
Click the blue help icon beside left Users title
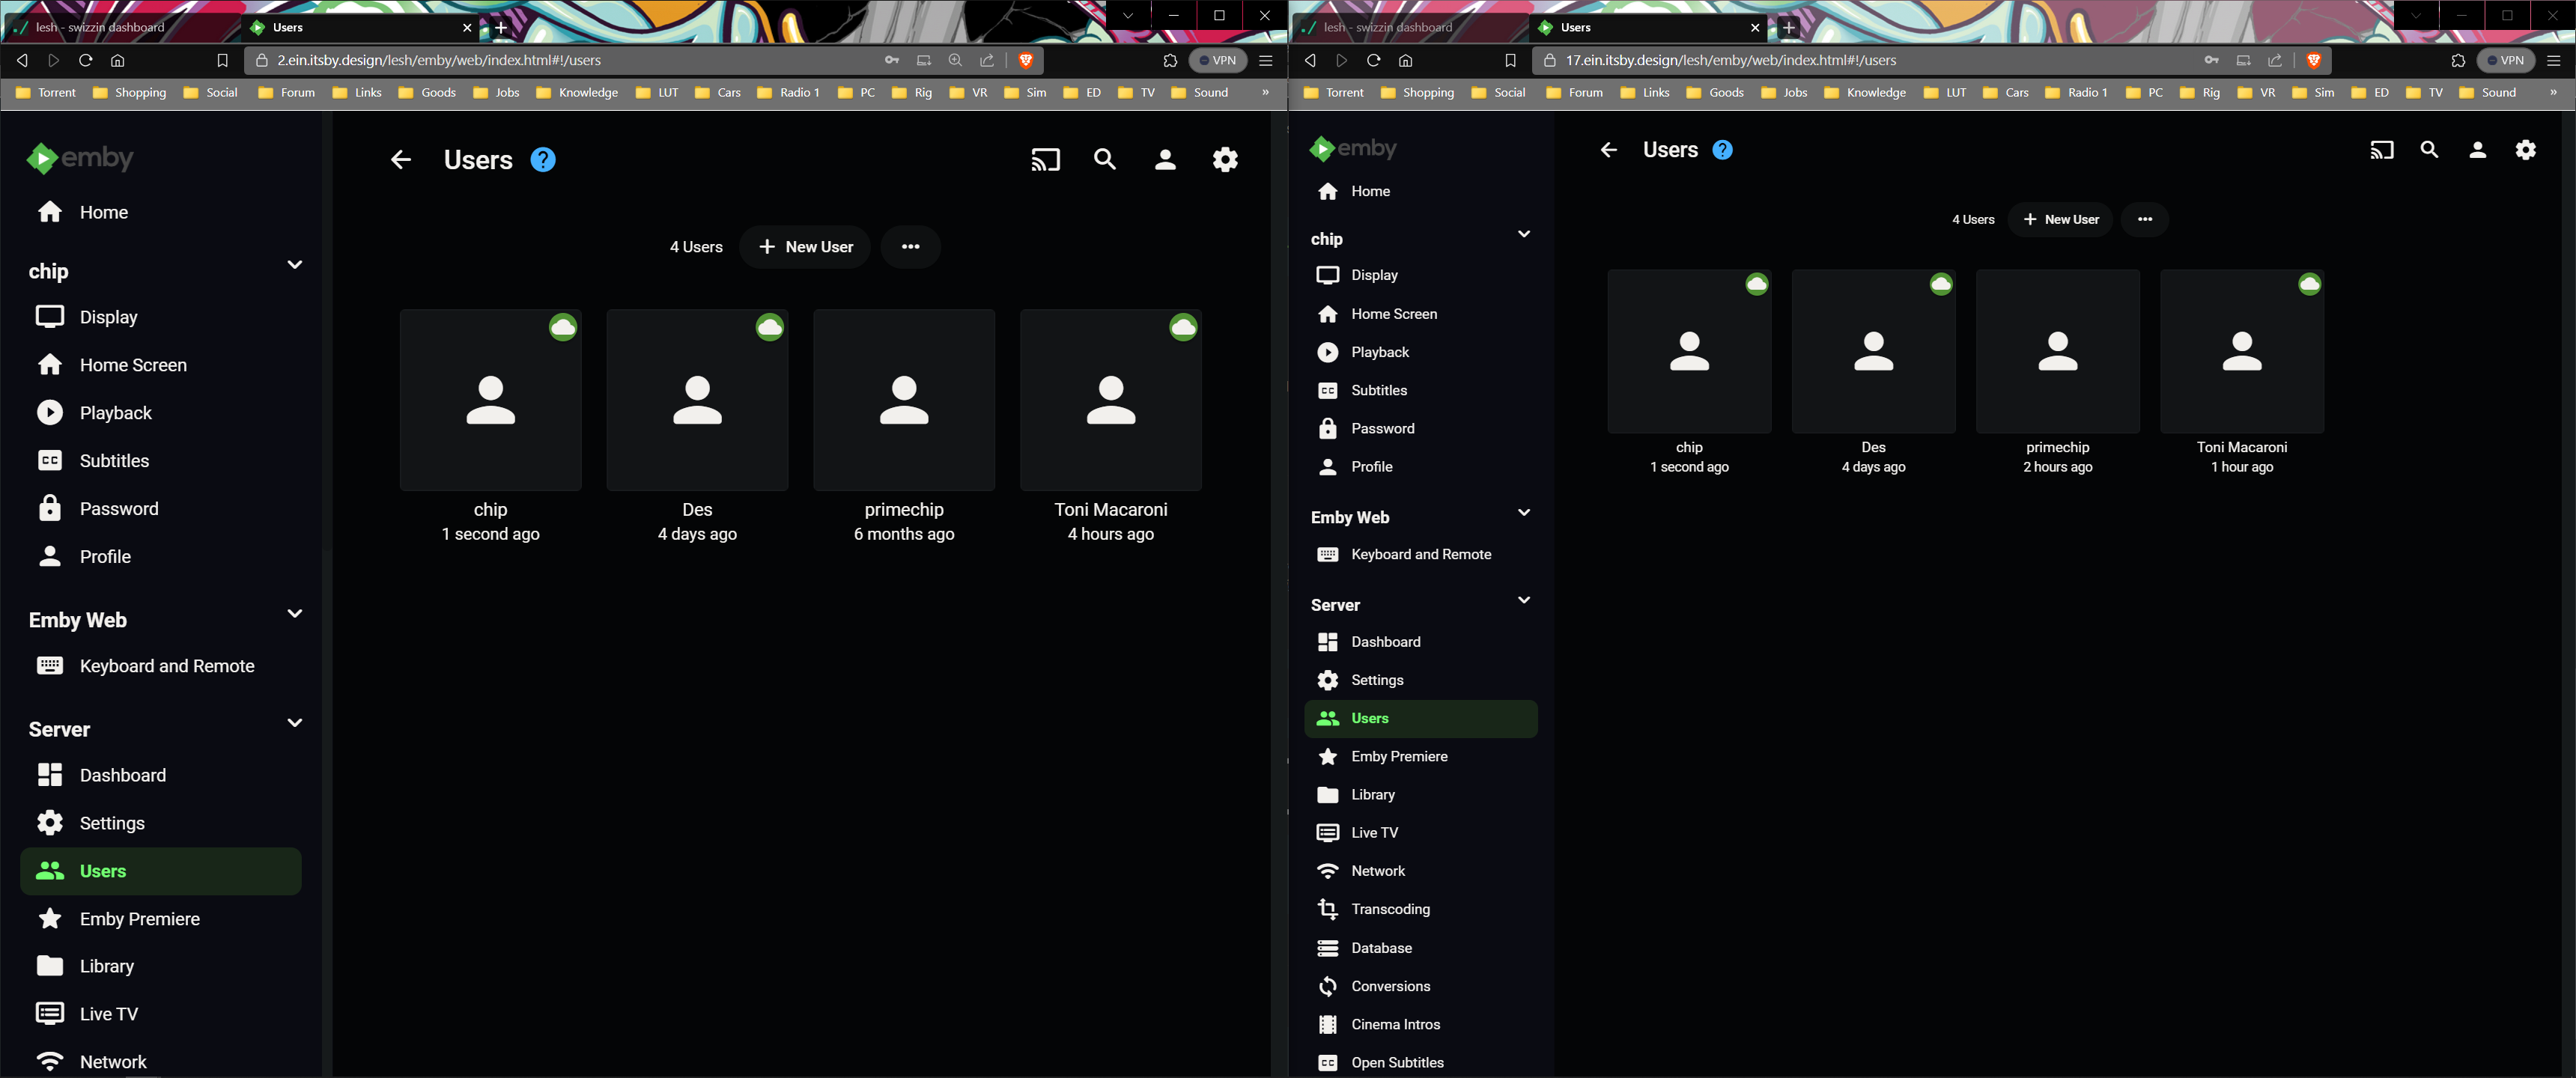tap(543, 160)
